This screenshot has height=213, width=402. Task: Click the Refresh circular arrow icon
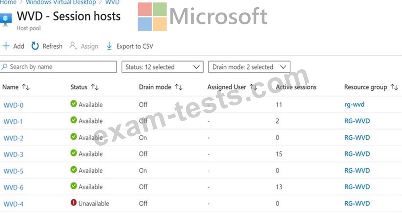35,46
